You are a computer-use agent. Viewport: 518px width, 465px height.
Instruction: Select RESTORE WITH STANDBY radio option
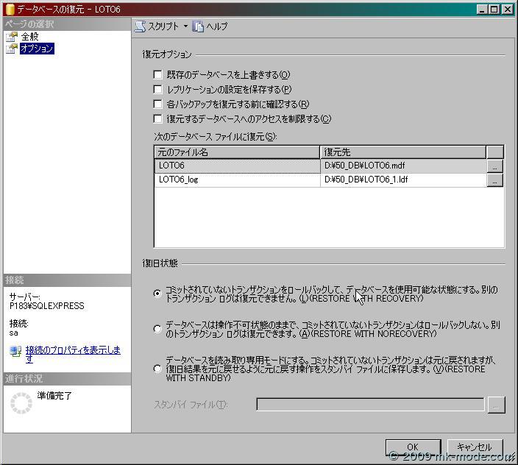(157, 369)
